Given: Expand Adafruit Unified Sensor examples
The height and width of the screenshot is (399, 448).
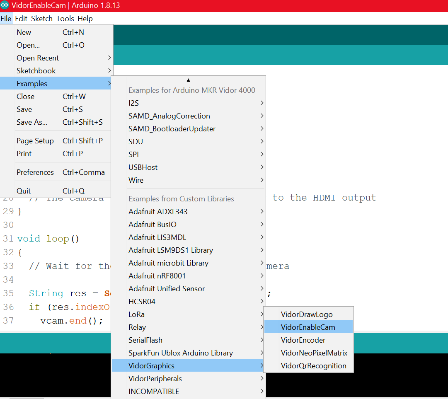Looking at the screenshot, I should click(x=189, y=289).
